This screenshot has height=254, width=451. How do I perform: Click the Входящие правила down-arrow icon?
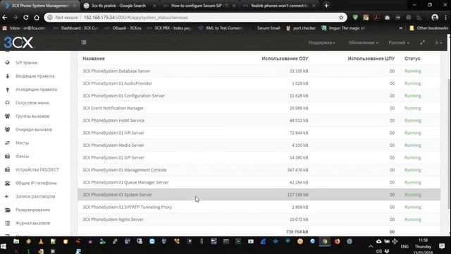point(8,76)
